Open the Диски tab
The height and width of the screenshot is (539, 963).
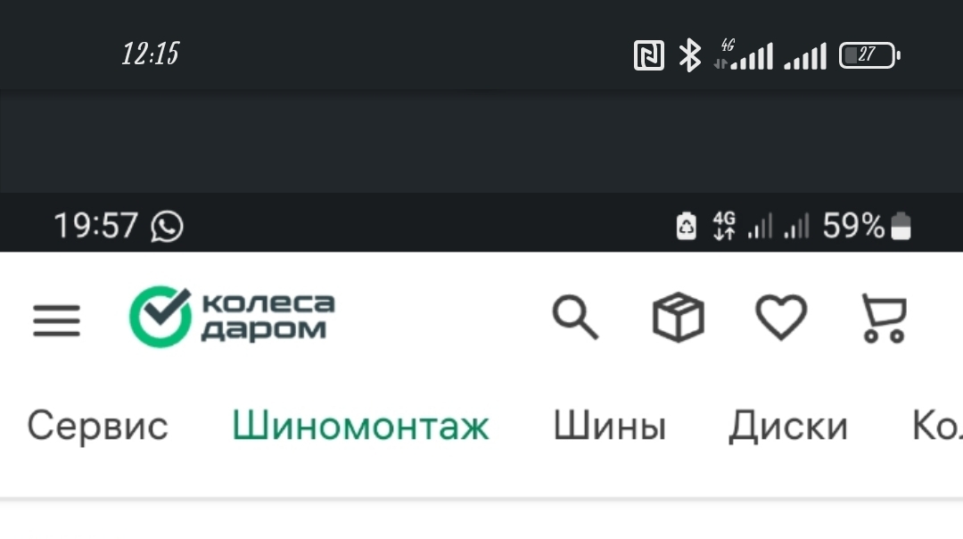(x=788, y=426)
